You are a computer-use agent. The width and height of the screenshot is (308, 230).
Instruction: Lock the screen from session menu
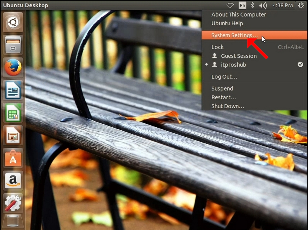click(x=254, y=47)
